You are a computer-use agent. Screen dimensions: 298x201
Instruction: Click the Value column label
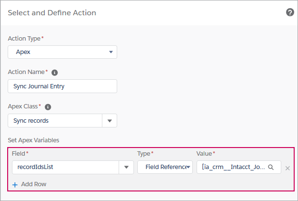[x=204, y=153]
